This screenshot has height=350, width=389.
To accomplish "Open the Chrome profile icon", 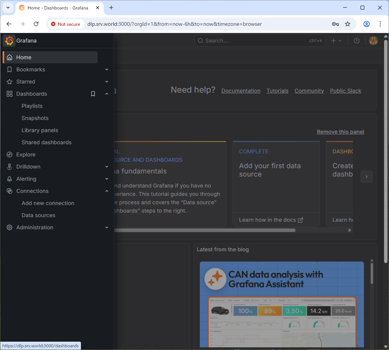I will 367,24.
